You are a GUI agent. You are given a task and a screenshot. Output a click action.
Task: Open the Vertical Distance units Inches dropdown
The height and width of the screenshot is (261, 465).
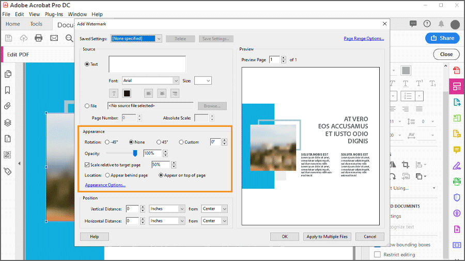click(x=167, y=208)
